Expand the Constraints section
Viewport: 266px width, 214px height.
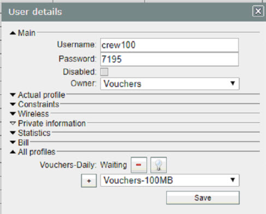[13, 104]
